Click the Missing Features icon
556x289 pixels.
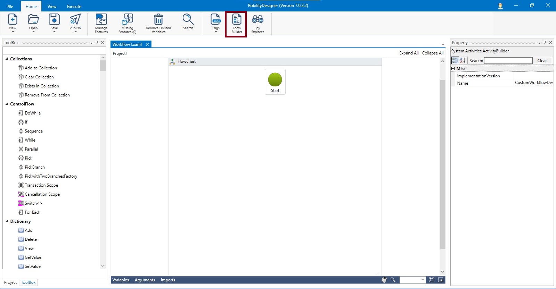(x=127, y=24)
